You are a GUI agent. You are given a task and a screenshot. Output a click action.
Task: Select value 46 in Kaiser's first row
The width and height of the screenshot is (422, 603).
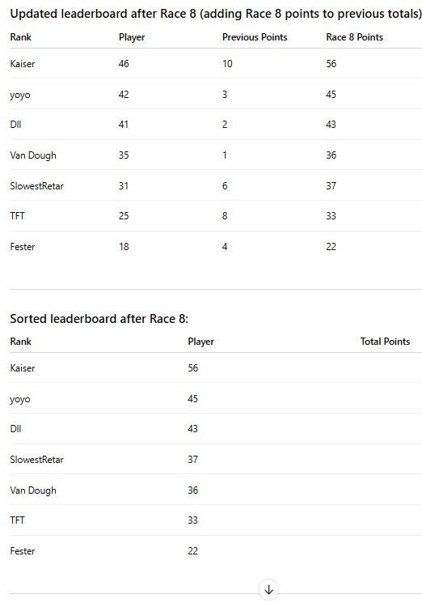[124, 64]
